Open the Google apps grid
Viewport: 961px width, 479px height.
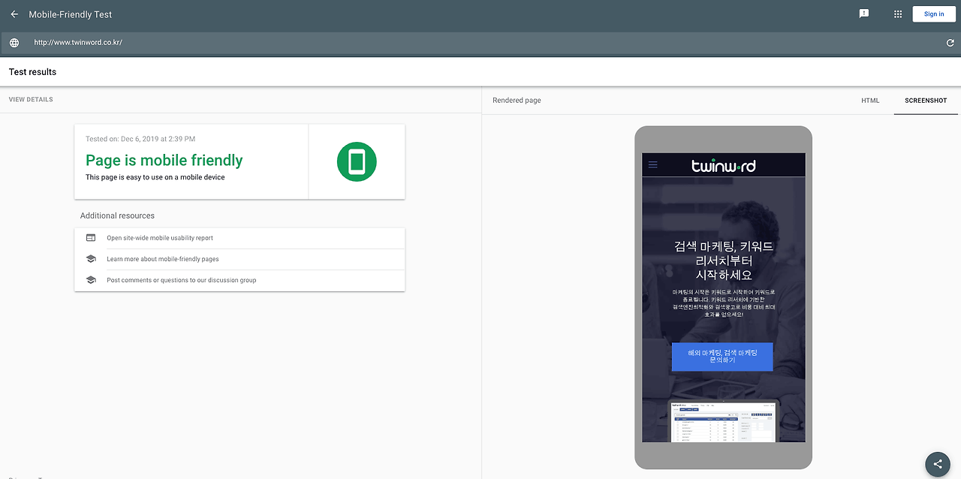click(x=897, y=14)
